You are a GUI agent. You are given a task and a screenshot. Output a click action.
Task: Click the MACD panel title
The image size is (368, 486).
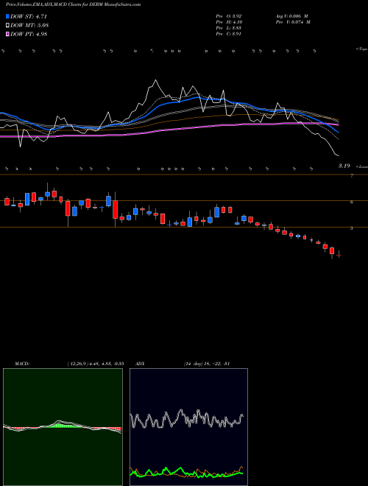pyautogui.click(x=21, y=364)
